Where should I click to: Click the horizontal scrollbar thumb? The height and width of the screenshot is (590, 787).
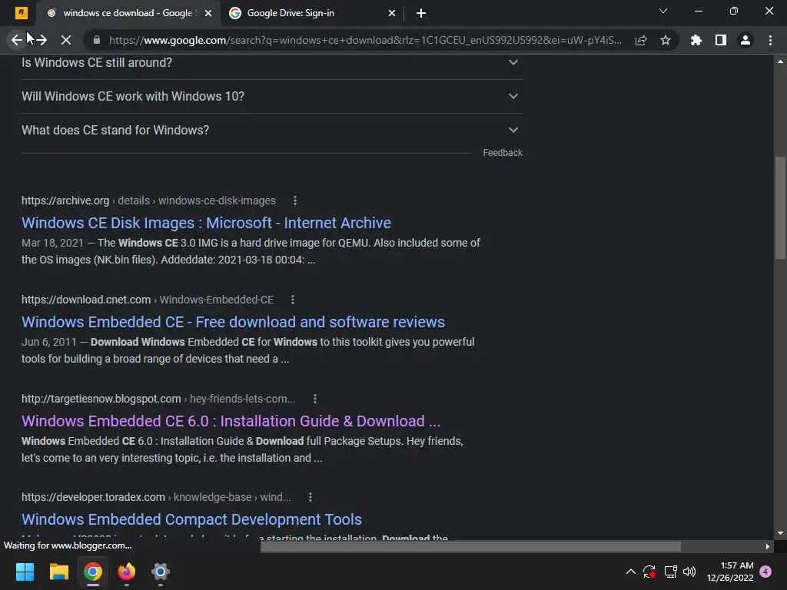pyautogui.click(x=471, y=546)
